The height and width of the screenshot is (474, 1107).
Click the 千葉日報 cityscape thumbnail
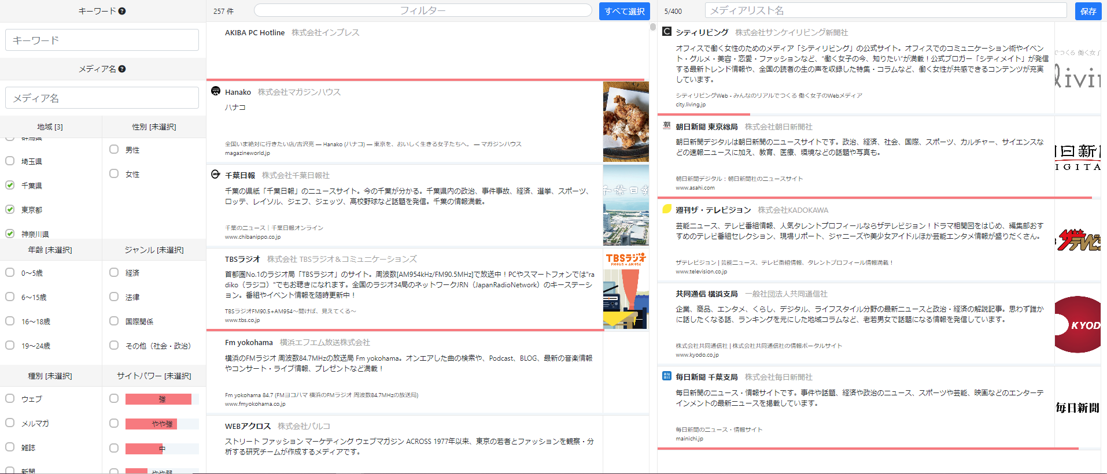pos(626,205)
